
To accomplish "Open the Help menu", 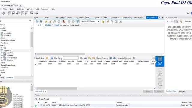I will [x=53, y=9].
